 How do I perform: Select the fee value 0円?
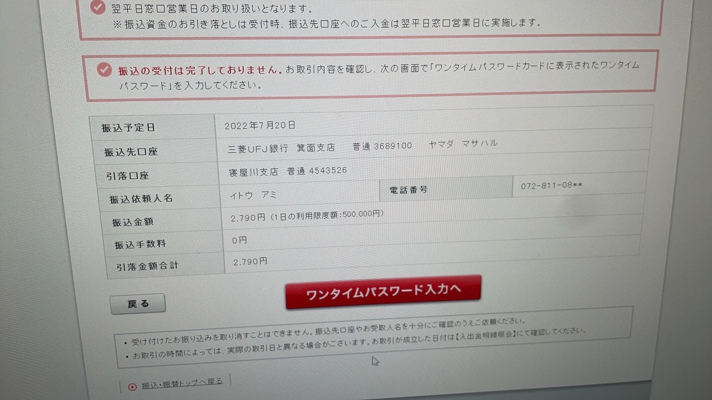coord(240,240)
